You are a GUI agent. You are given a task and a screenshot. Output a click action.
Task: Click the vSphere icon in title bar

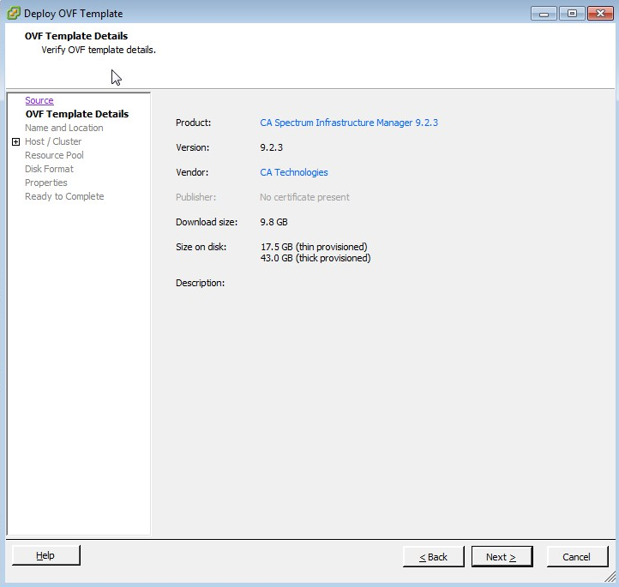pyautogui.click(x=14, y=13)
